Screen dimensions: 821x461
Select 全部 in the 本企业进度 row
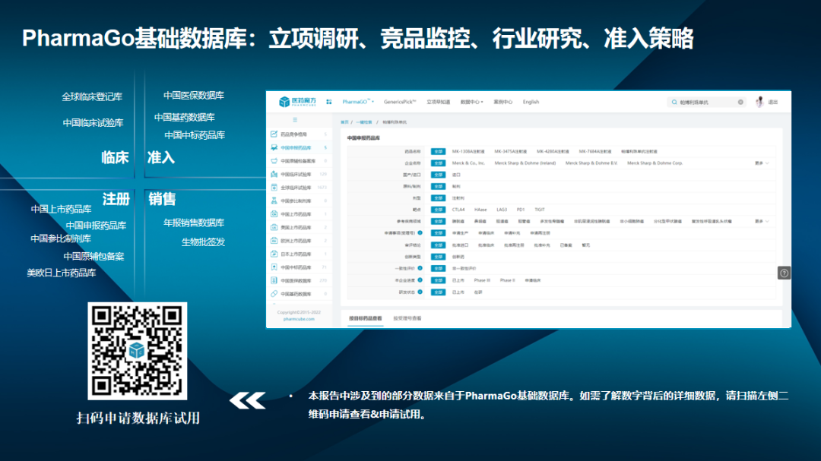click(439, 280)
